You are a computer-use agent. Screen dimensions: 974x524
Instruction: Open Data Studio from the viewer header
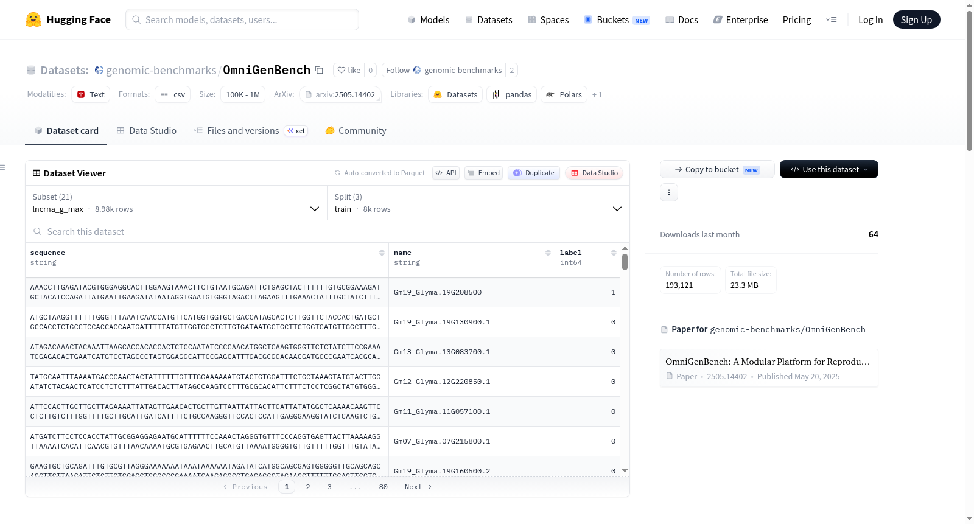tap(594, 173)
